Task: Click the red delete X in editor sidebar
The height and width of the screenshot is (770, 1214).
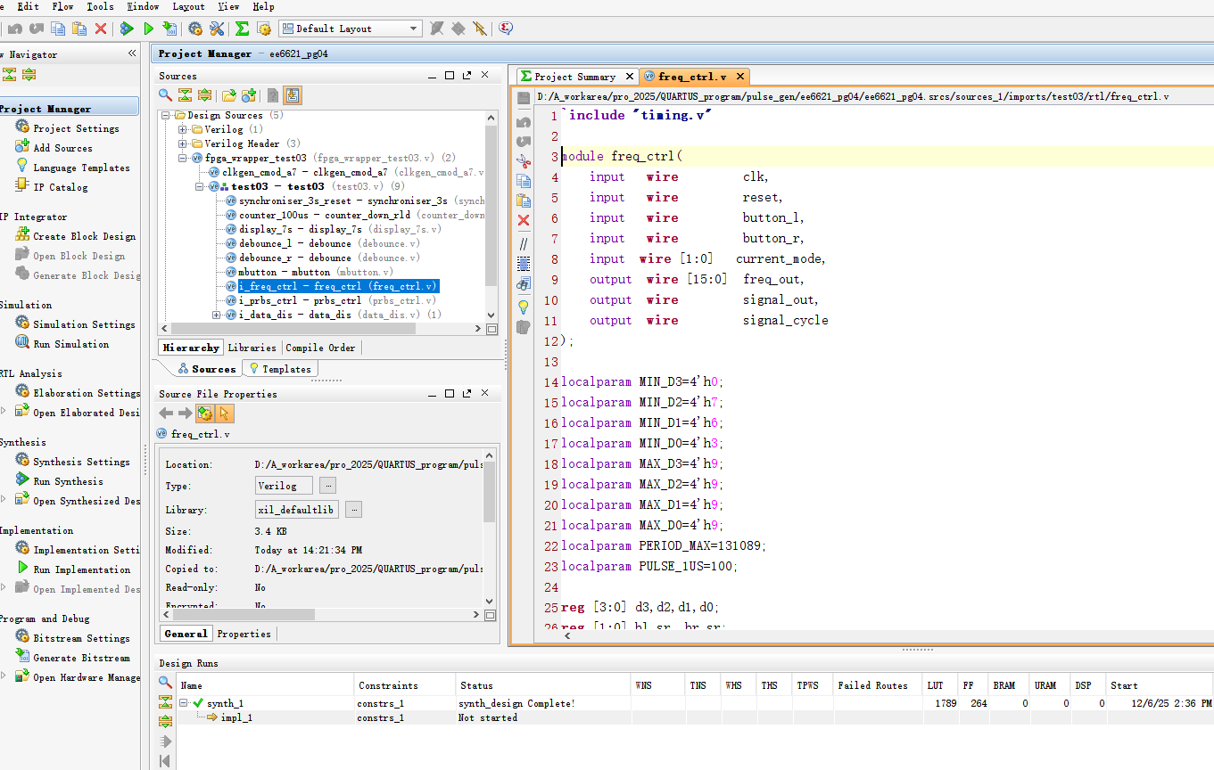Action: pos(524,220)
